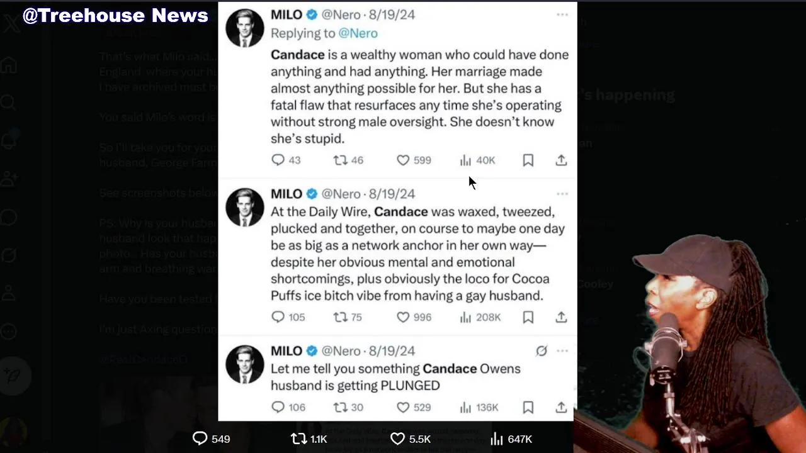
Task: Share the PLUNGED tweet
Action: click(x=561, y=407)
